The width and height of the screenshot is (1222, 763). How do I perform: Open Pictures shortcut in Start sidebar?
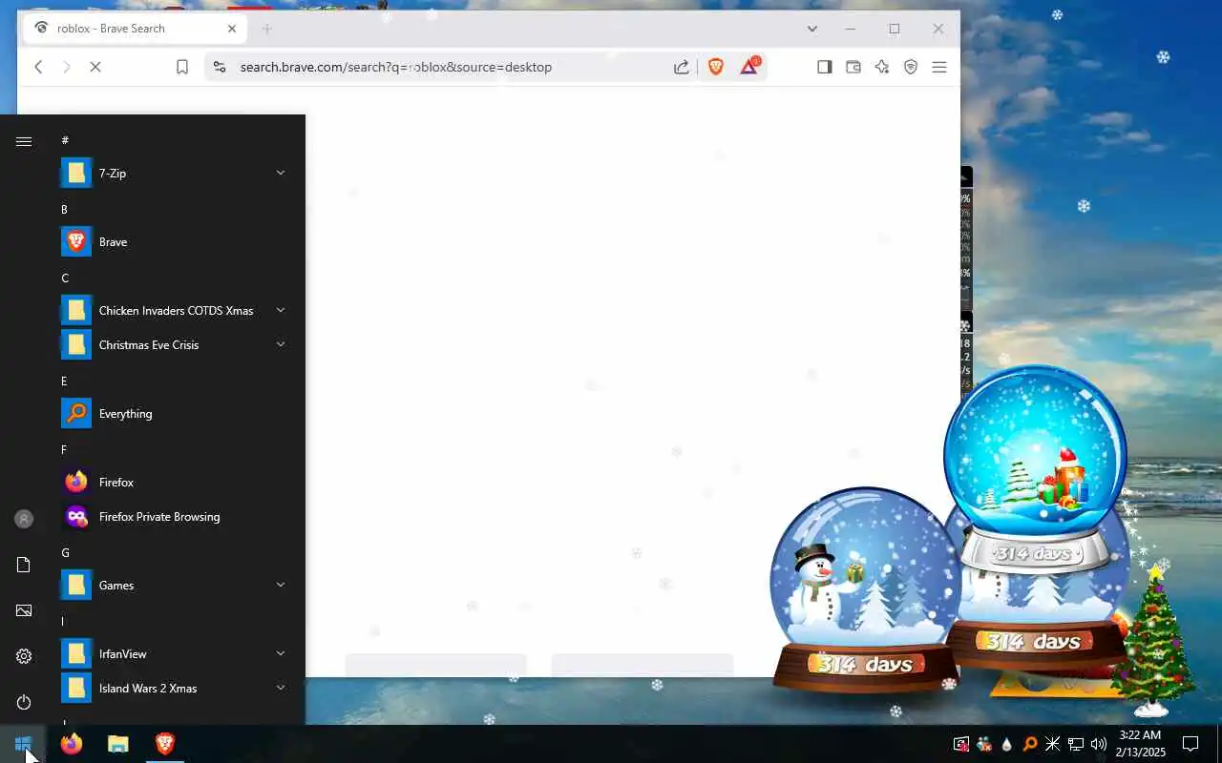[24, 610]
